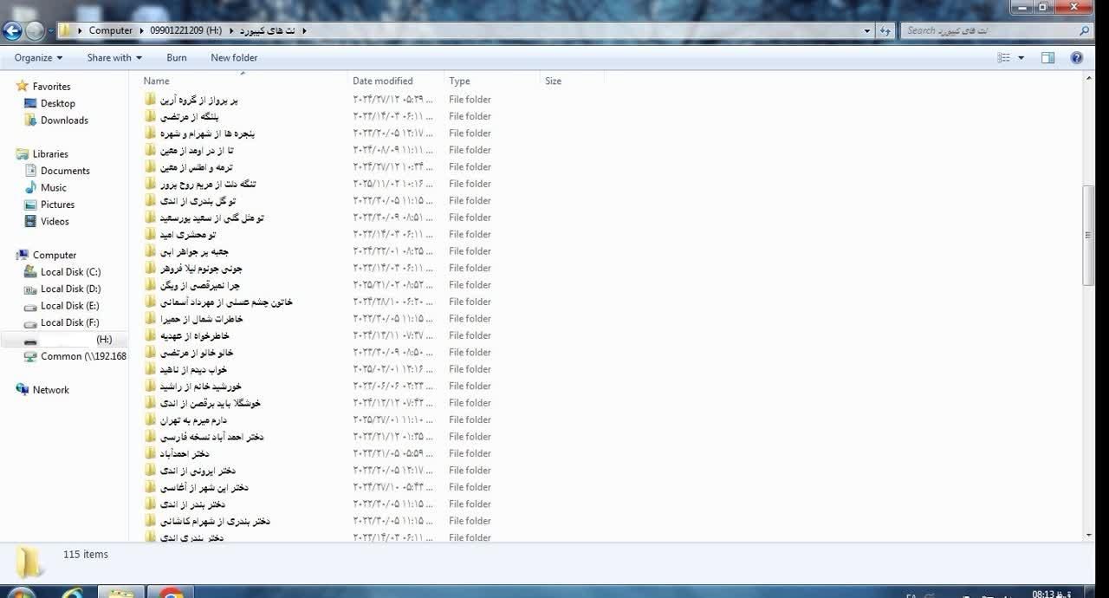Image resolution: width=1109 pixels, height=598 pixels.
Task: Open the view options dropdown arrow
Action: [x=1021, y=58]
